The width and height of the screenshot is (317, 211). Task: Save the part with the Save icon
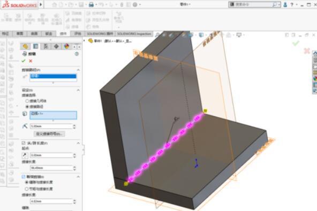coord(81,4)
